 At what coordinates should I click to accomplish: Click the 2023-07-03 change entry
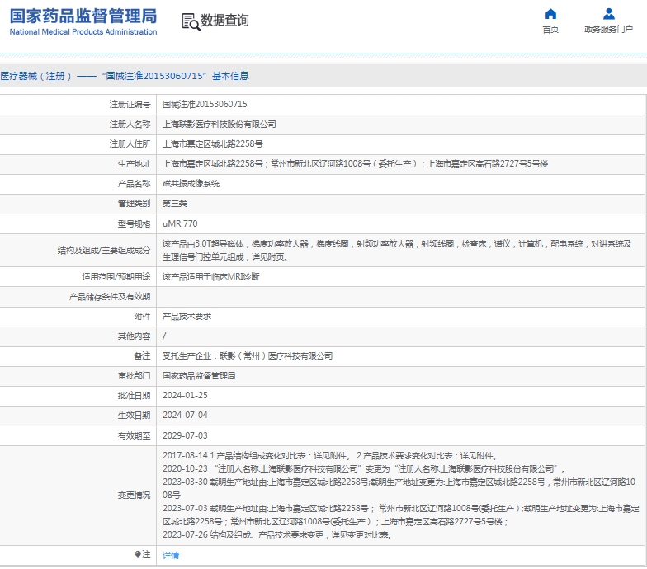coord(401,515)
